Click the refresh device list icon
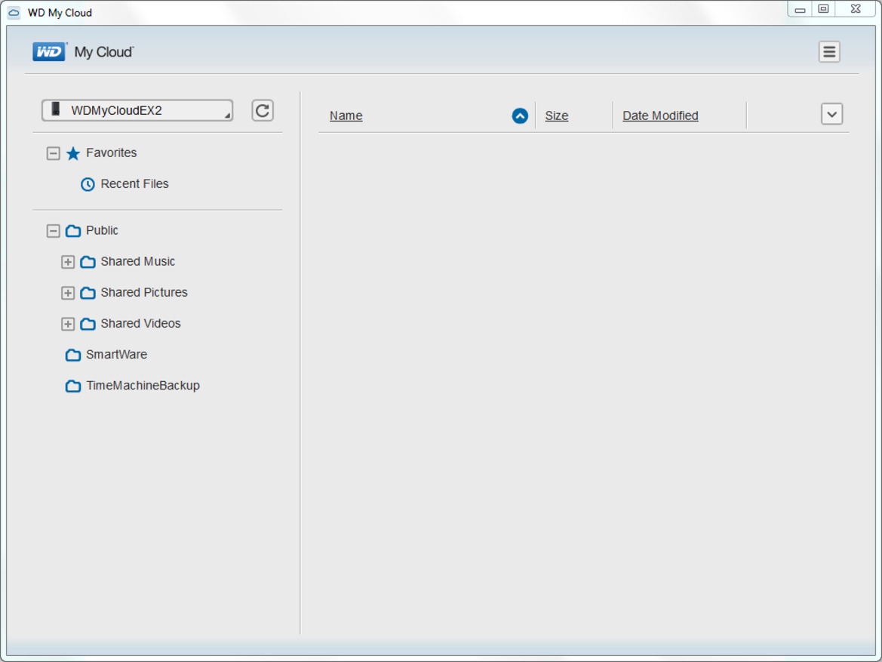 (x=262, y=110)
